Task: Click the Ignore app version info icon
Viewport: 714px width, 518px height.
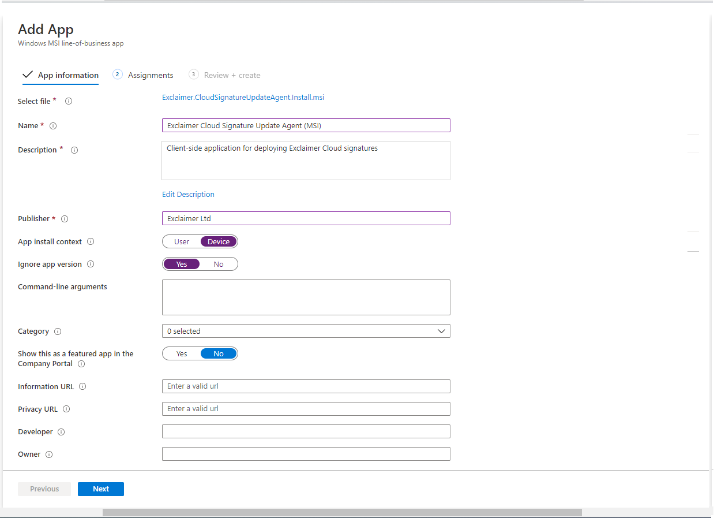Action: pyautogui.click(x=92, y=264)
